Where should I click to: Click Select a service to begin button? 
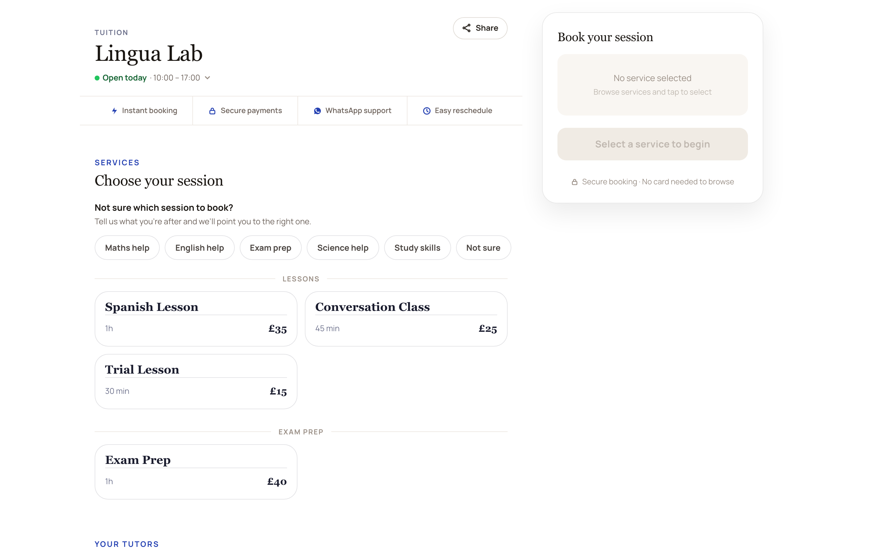652,144
